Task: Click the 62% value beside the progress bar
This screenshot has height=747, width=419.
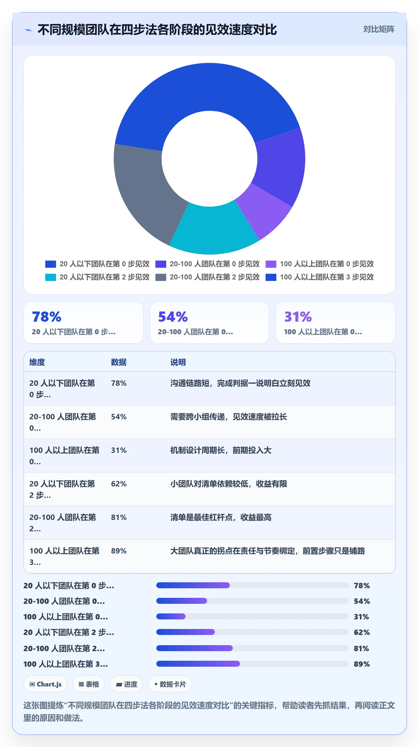Action: 362,632
